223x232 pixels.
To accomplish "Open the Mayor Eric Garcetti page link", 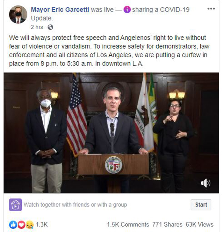I will click(x=60, y=10).
